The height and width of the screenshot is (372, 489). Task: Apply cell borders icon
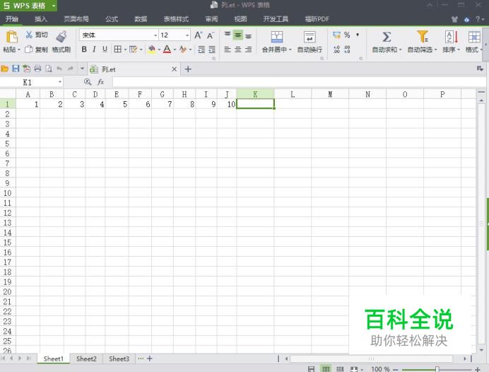(x=117, y=49)
